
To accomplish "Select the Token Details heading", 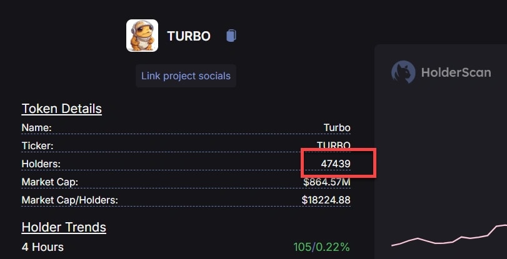I will pyautogui.click(x=61, y=109).
